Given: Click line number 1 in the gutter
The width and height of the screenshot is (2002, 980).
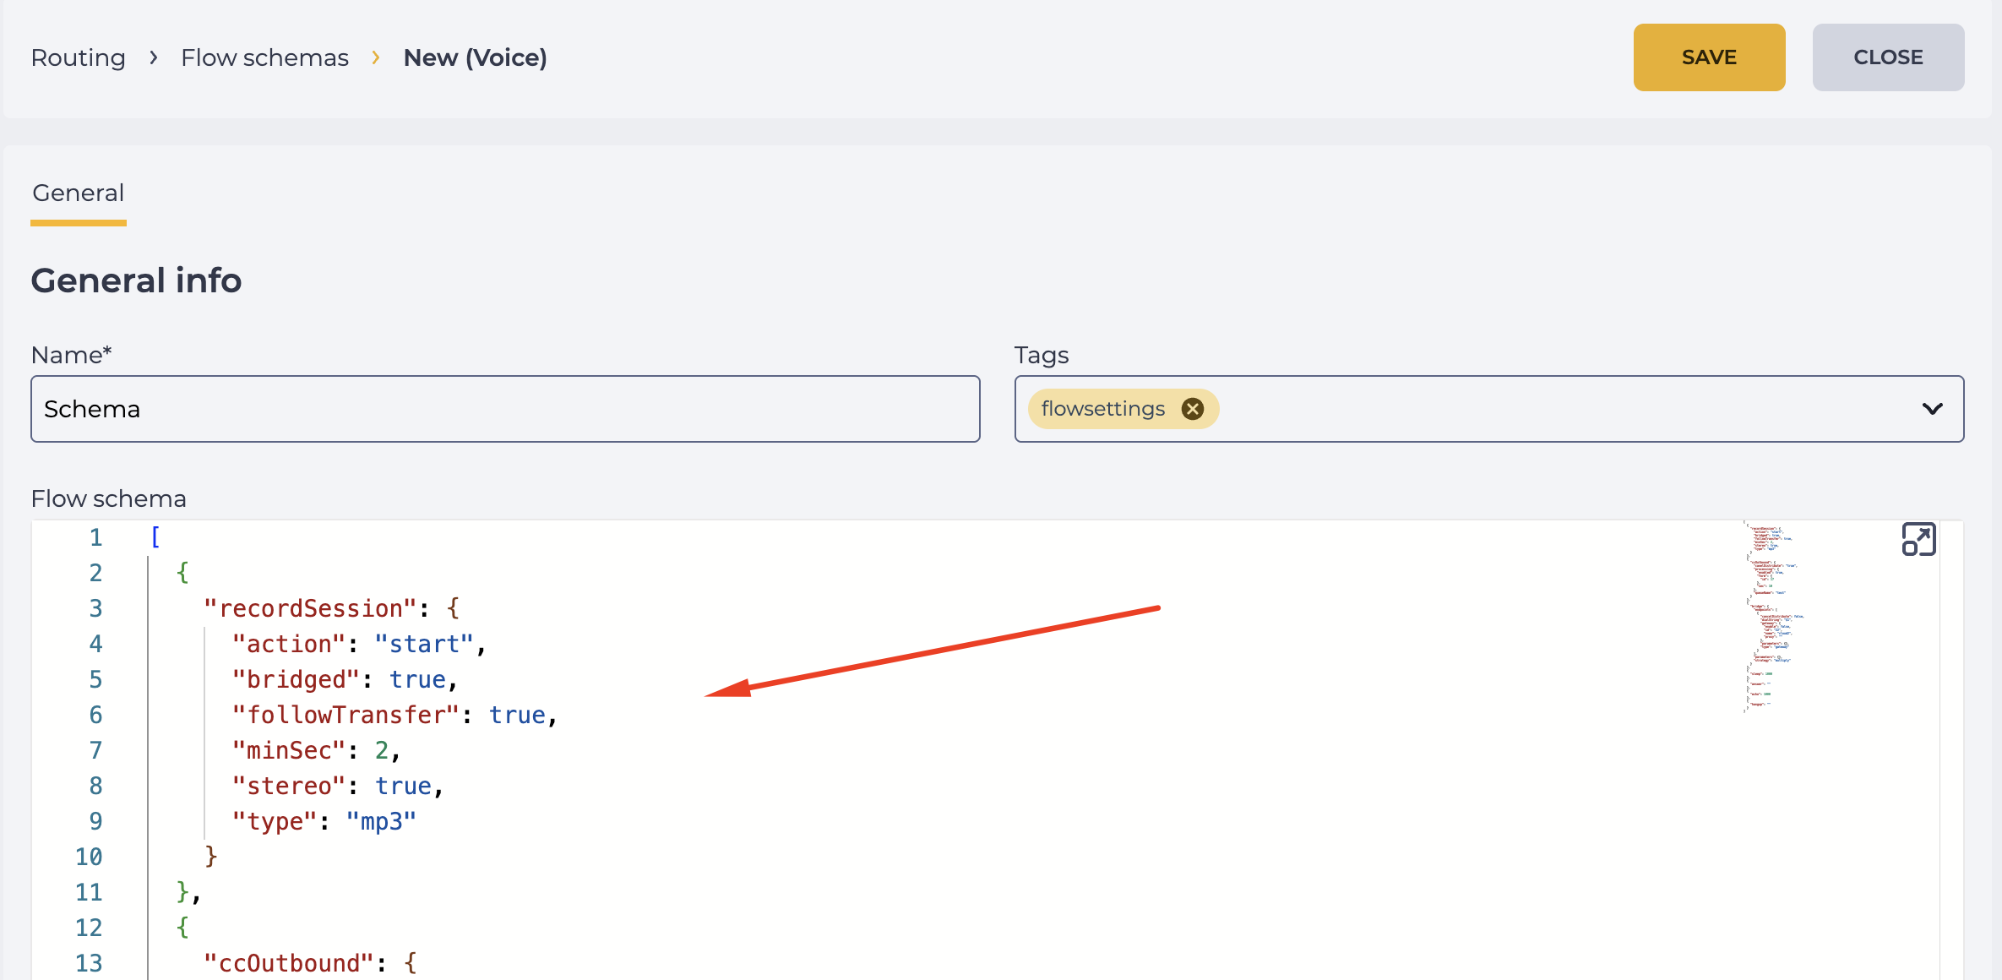Looking at the screenshot, I should [96, 537].
